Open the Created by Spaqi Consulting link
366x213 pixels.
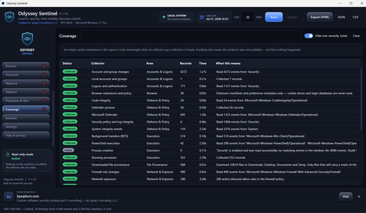(x=38, y=23)
